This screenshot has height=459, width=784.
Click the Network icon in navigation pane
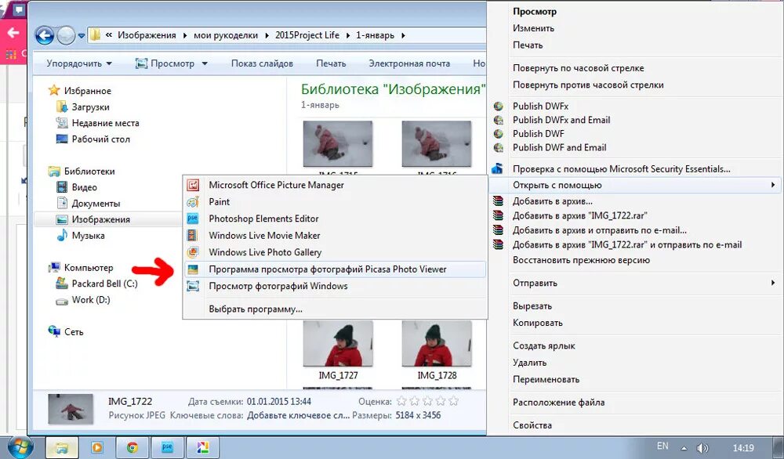click(x=54, y=331)
